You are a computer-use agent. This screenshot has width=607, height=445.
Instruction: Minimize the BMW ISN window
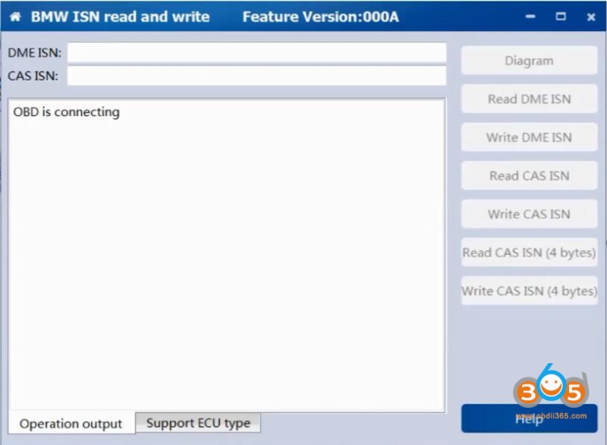point(530,17)
